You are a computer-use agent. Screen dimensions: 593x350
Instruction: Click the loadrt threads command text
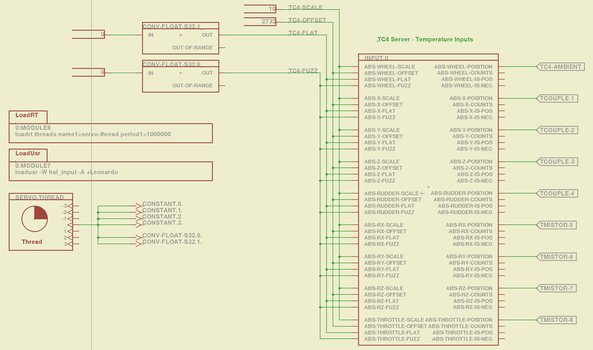(x=93, y=135)
